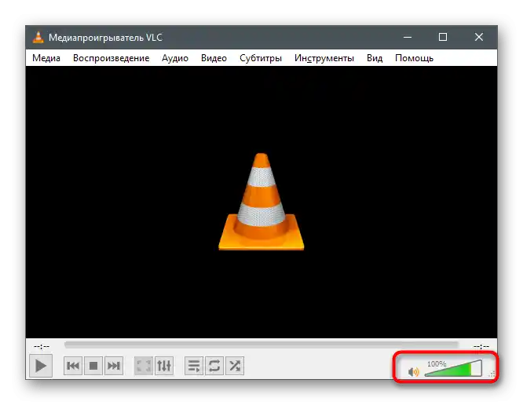Click the elapsed time label on left

point(42,347)
